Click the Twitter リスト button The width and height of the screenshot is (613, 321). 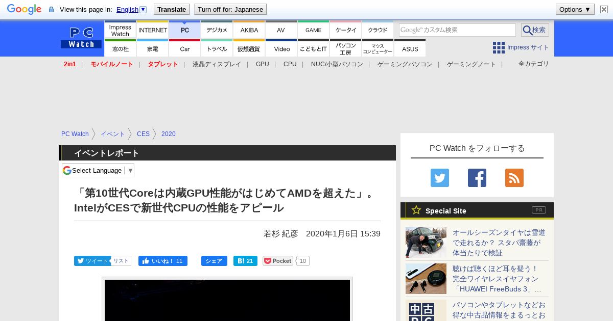(121, 261)
